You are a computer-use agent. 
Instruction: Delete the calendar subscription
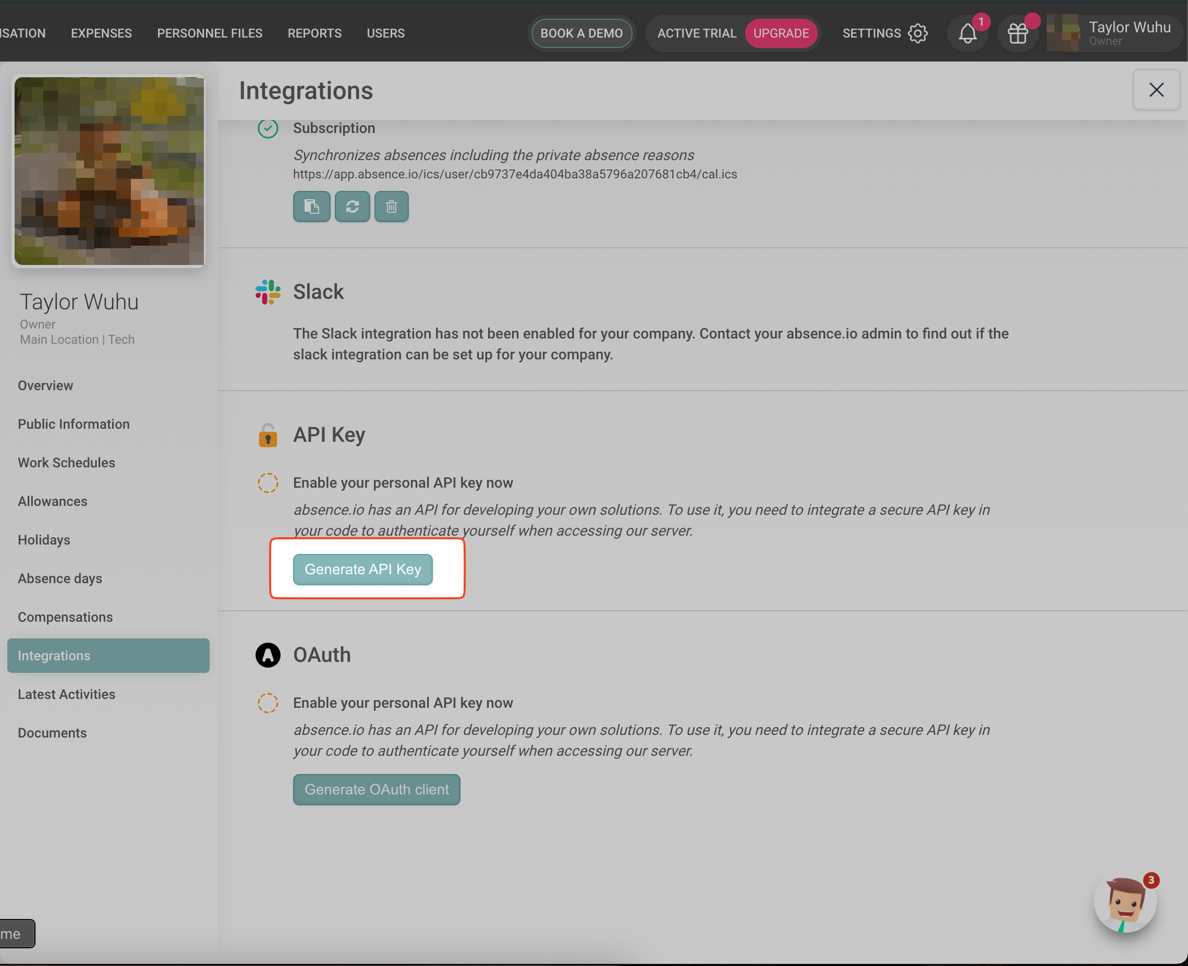click(391, 207)
